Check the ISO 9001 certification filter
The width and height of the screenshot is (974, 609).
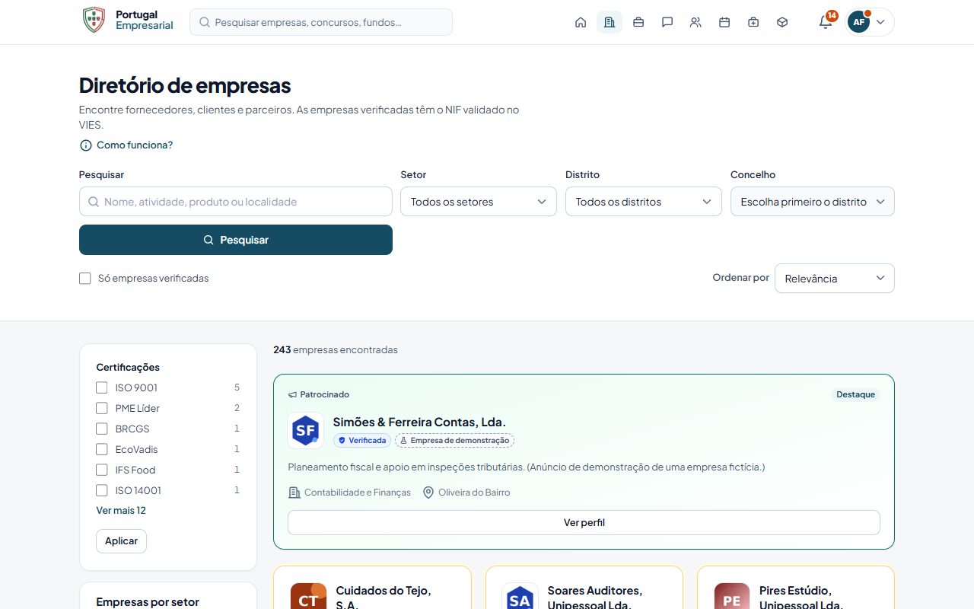point(101,387)
